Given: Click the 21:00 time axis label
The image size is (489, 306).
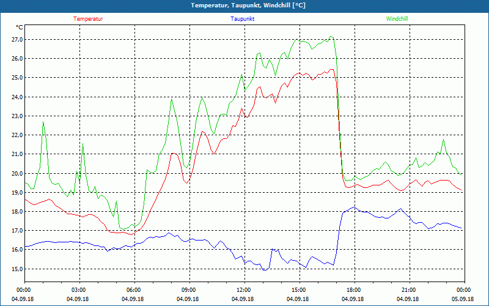Looking at the screenshot, I should point(410,290).
